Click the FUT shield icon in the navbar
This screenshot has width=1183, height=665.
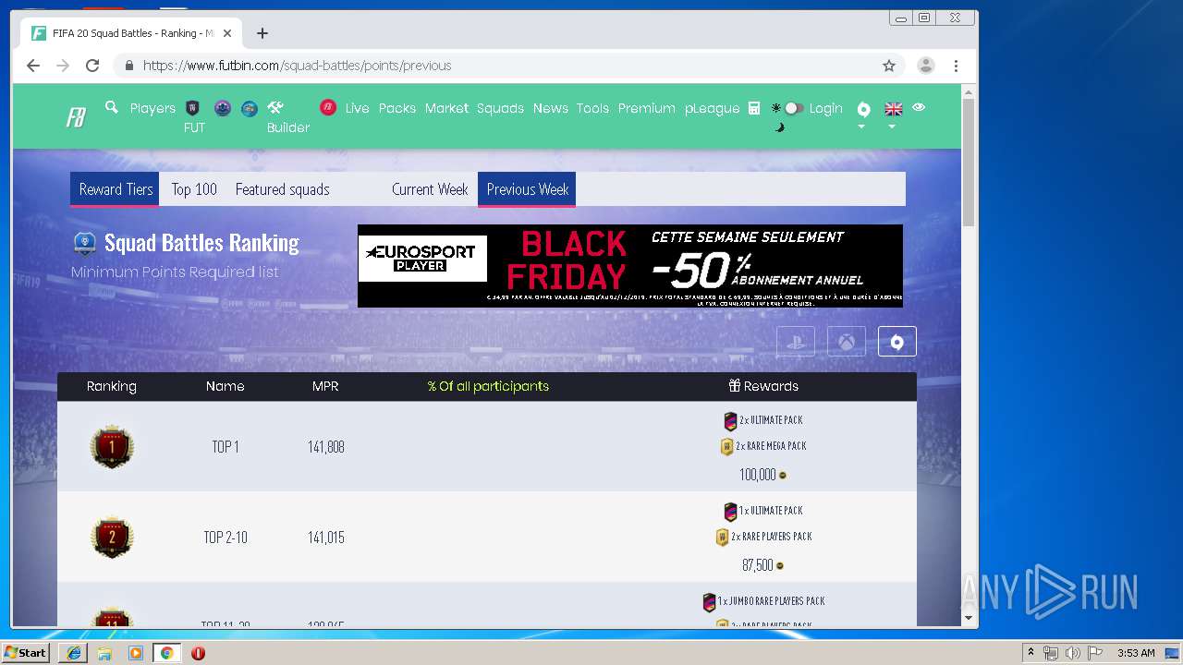[193, 108]
